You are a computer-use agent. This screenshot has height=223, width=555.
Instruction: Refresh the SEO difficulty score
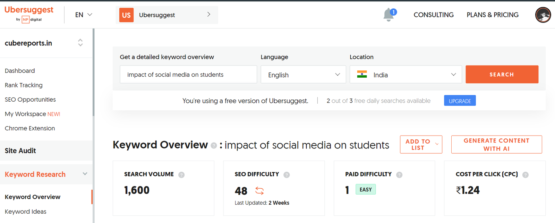pyautogui.click(x=259, y=191)
